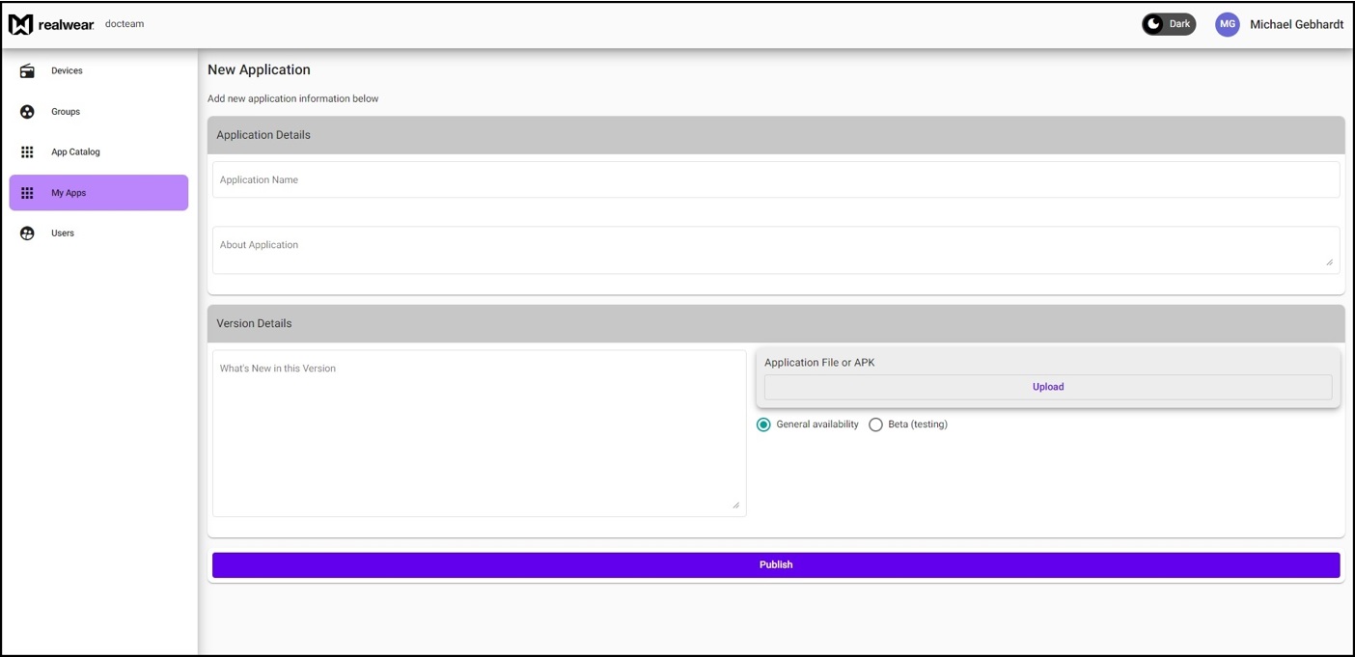Click Upload to add APK file
Image resolution: width=1355 pixels, height=657 pixels.
tap(1047, 387)
